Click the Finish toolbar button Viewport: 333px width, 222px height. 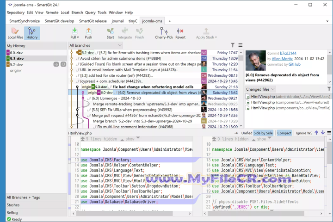tap(140, 33)
